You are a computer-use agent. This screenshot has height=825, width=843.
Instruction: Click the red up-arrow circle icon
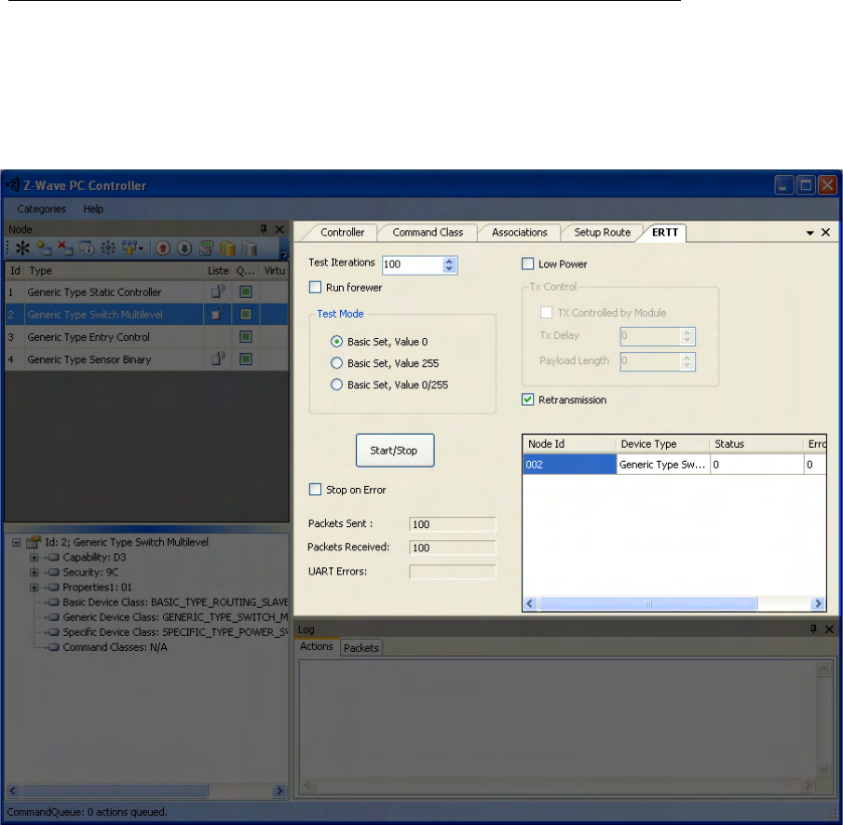tap(163, 249)
